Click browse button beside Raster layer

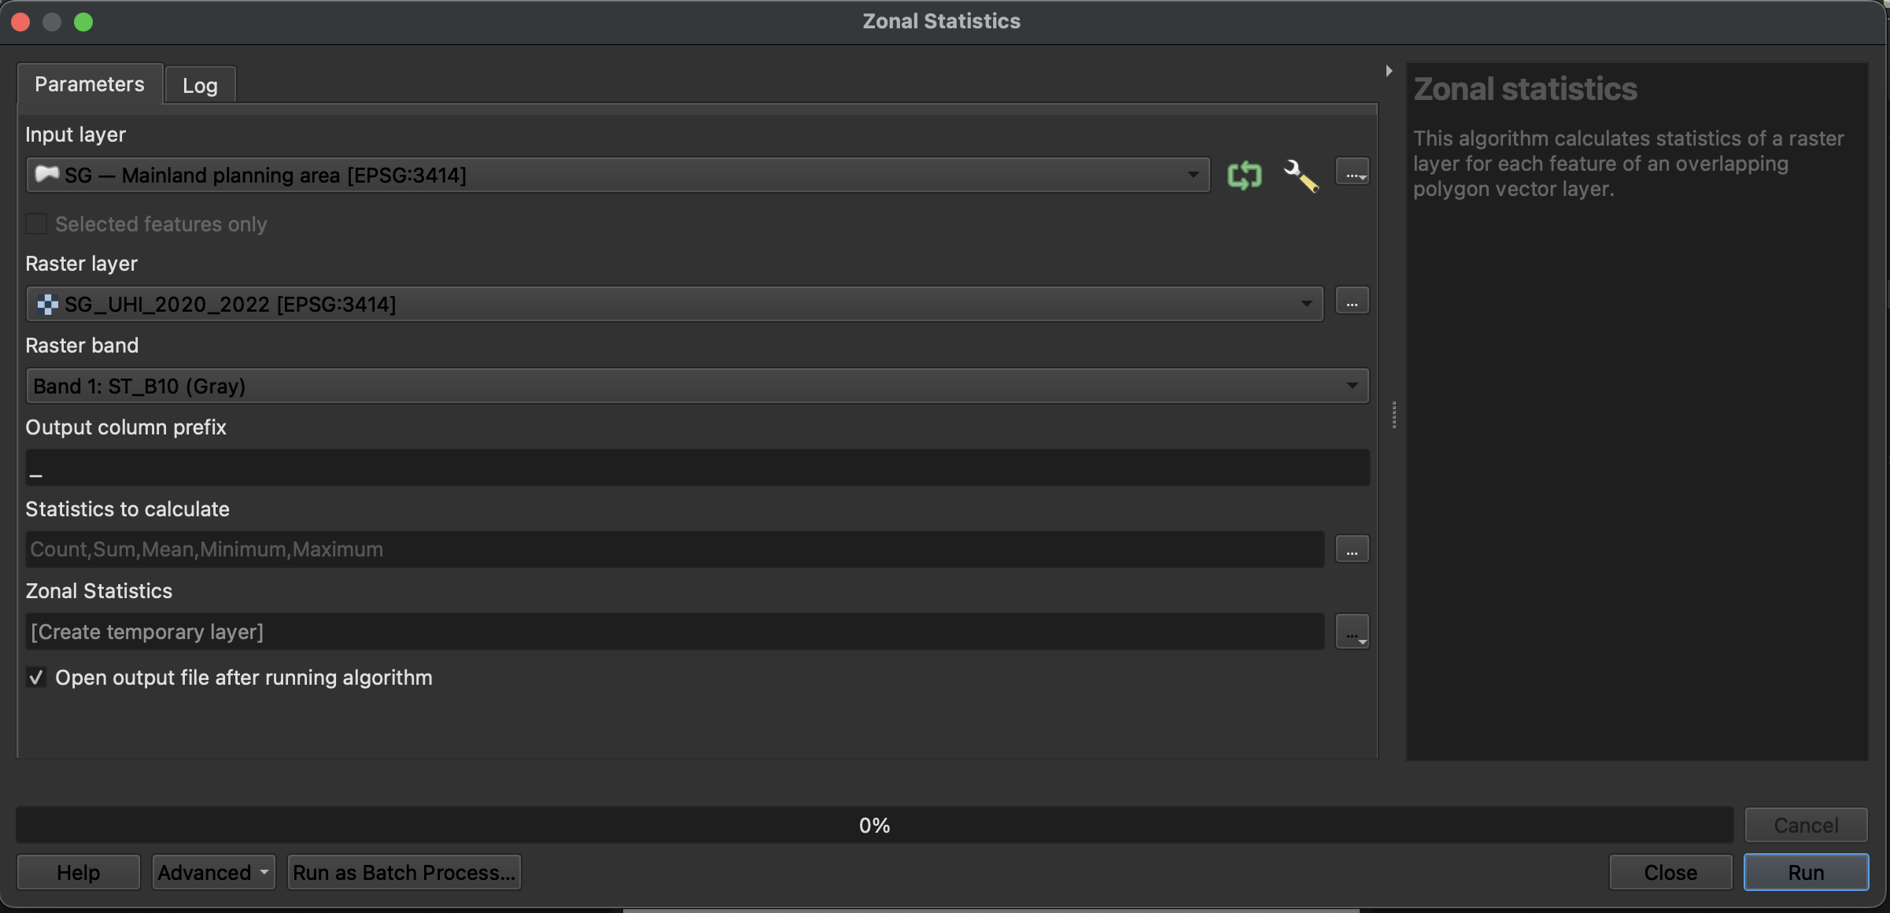(1352, 303)
